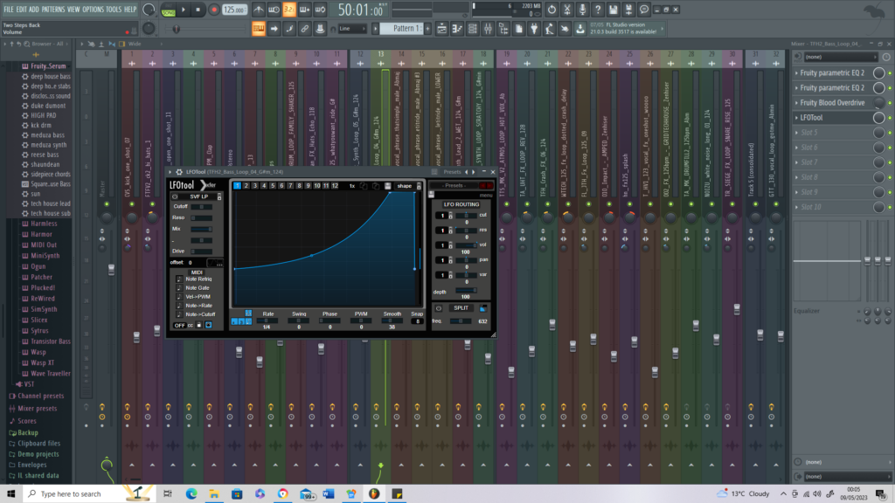Open the TOOLS menu
The width and height of the screenshot is (895, 503).
(114, 10)
